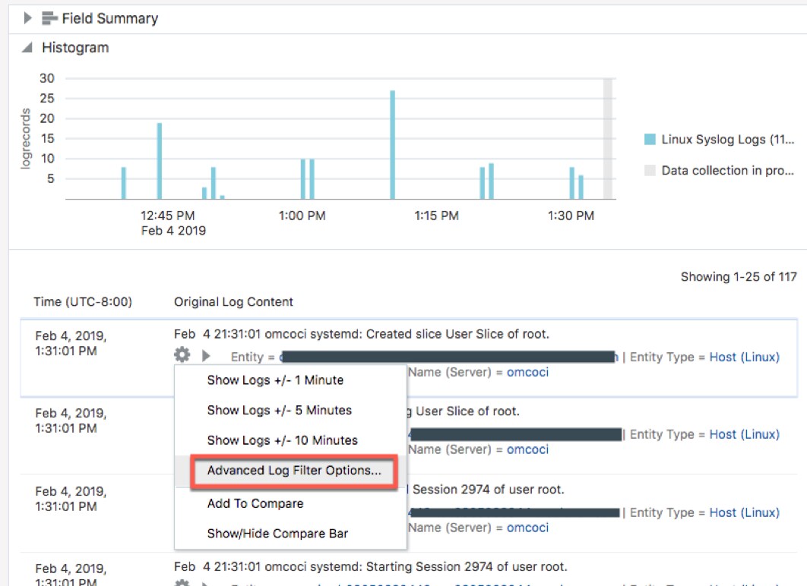Image resolution: width=807 pixels, height=586 pixels.
Task: Click Host (Linux) link in third log entry
Action: click(x=744, y=512)
